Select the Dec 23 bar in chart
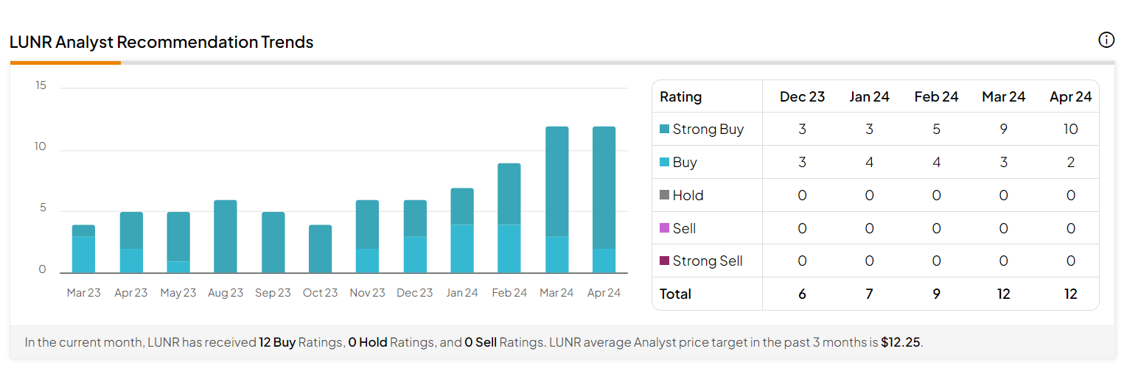Screen dimensions: 1124x368 tap(415, 236)
